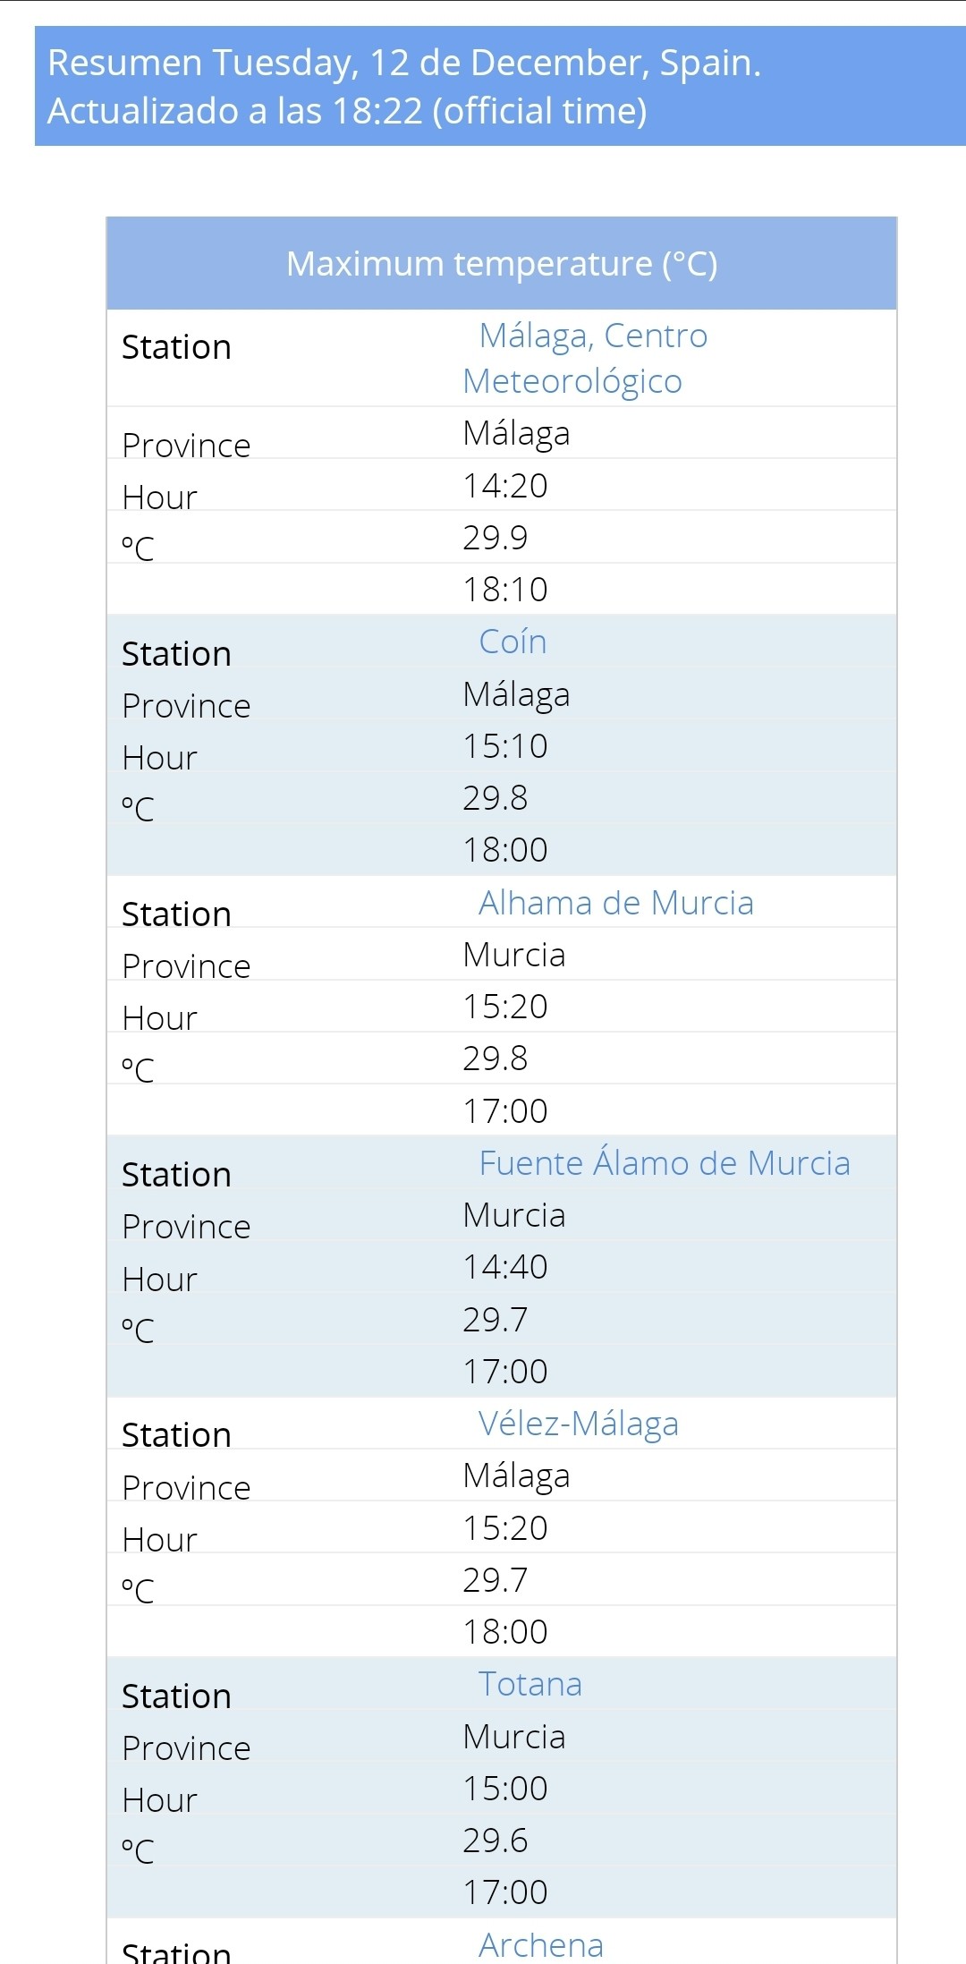Follow the Alhama de Murcia station link
Image resolution: width=966 pixels, height=1964 pixels.
click(615, 903)
